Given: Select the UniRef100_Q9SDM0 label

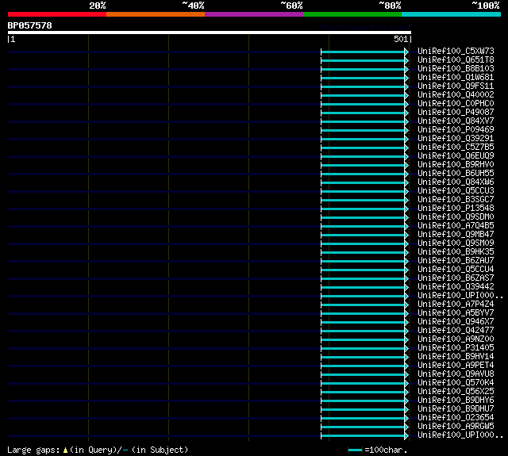Looking at the screenshot, I should pyautogui.click(x=456, y=217).
